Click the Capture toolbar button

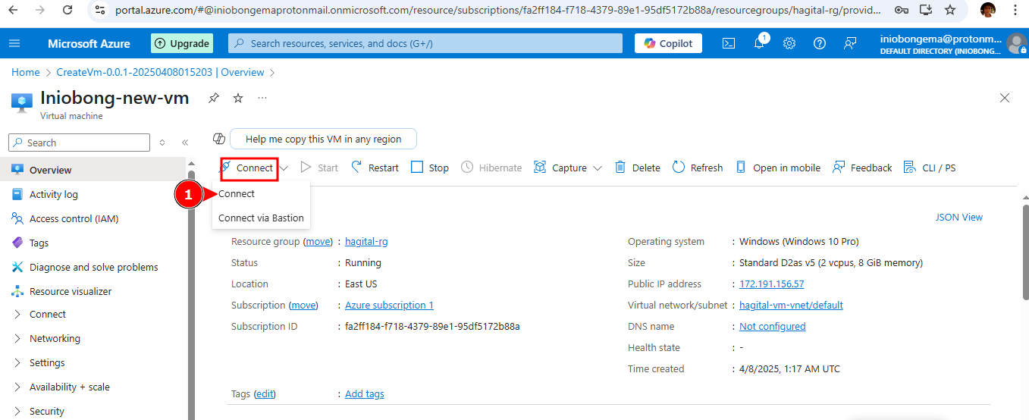pos(560,168)
